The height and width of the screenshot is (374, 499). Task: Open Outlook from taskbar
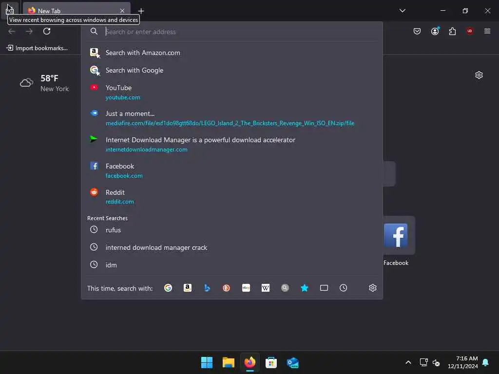coord(292,362)
